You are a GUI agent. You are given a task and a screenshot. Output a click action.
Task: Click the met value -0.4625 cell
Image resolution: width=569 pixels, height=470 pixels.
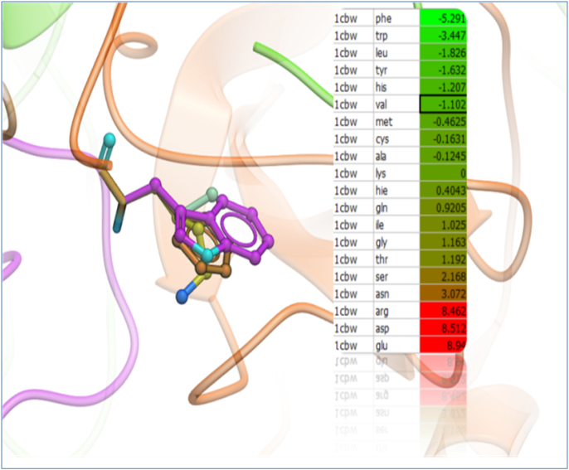[x=442, y=121]
